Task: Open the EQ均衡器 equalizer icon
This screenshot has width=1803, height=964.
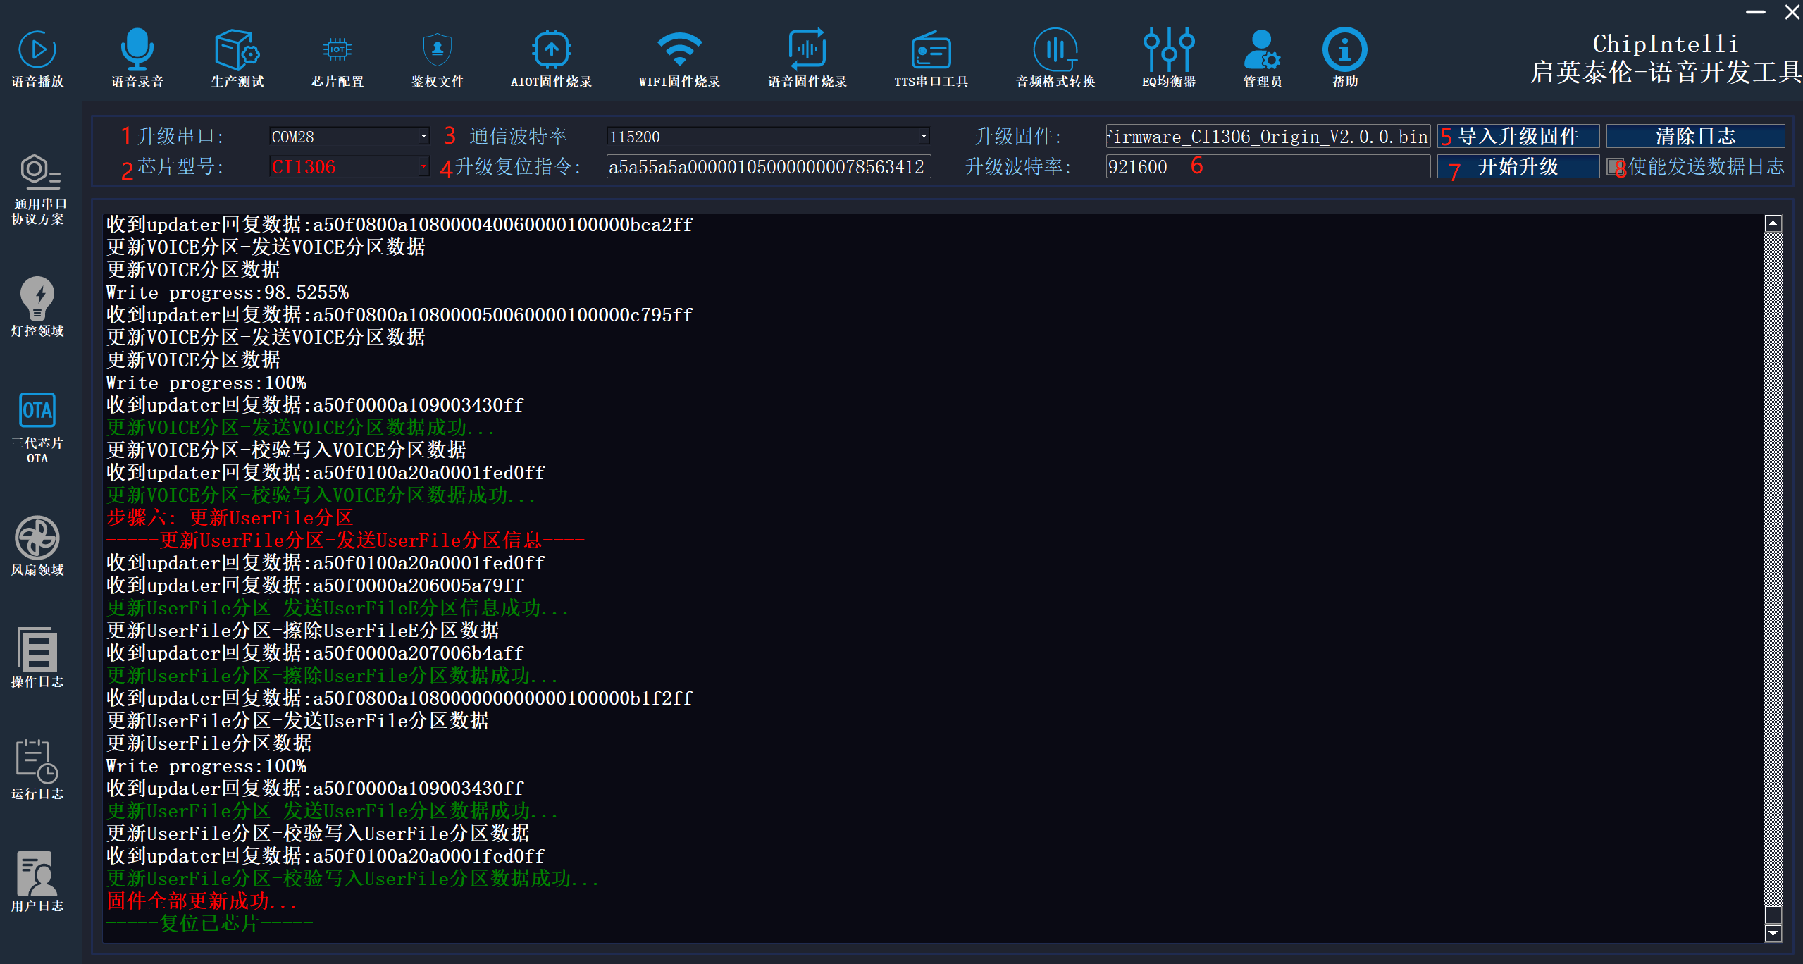Action: click(1168, 58)
